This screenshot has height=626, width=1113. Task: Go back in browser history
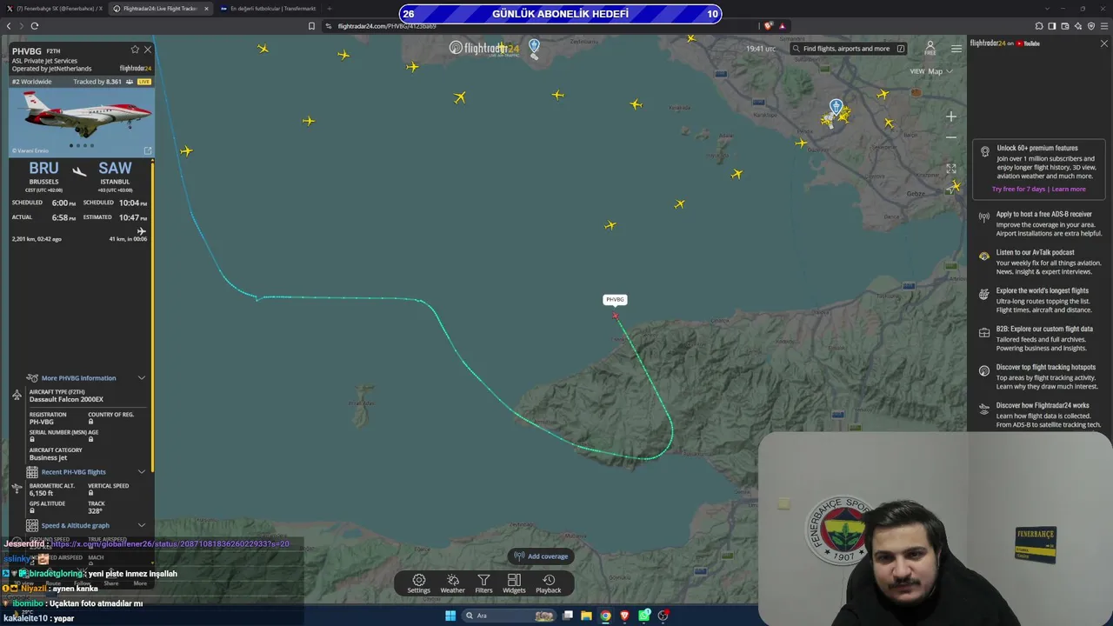pos(9,26)
